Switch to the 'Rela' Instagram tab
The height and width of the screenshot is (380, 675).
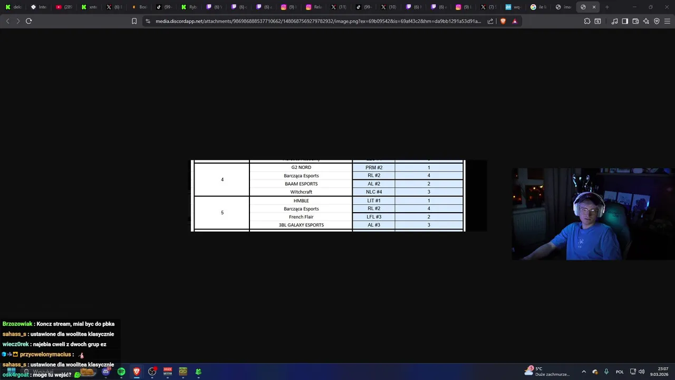314,7
